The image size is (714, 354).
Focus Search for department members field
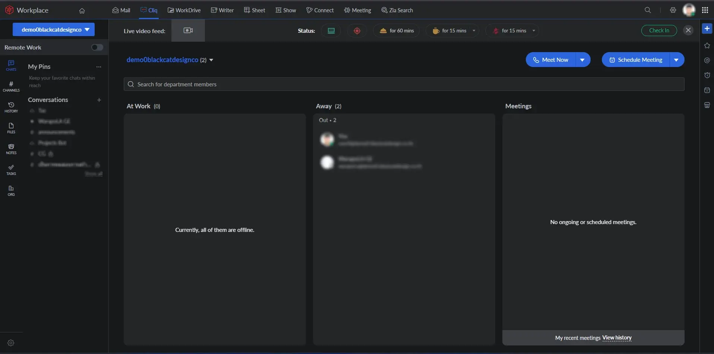click(404, 84)
